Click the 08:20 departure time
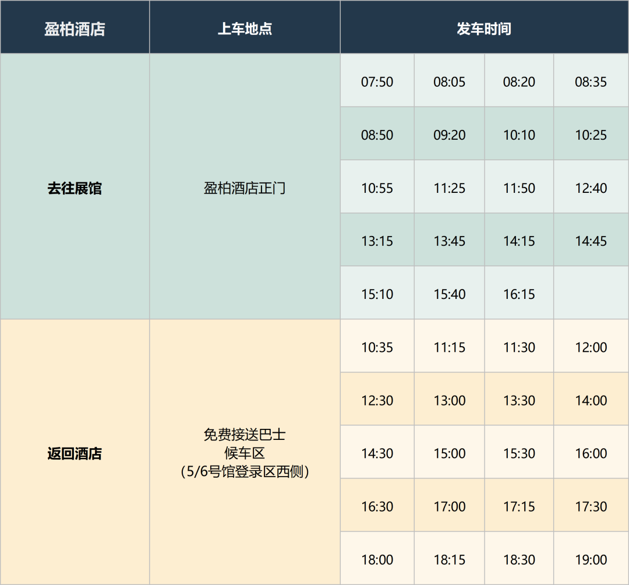629x585 pixels. [519, 80]
